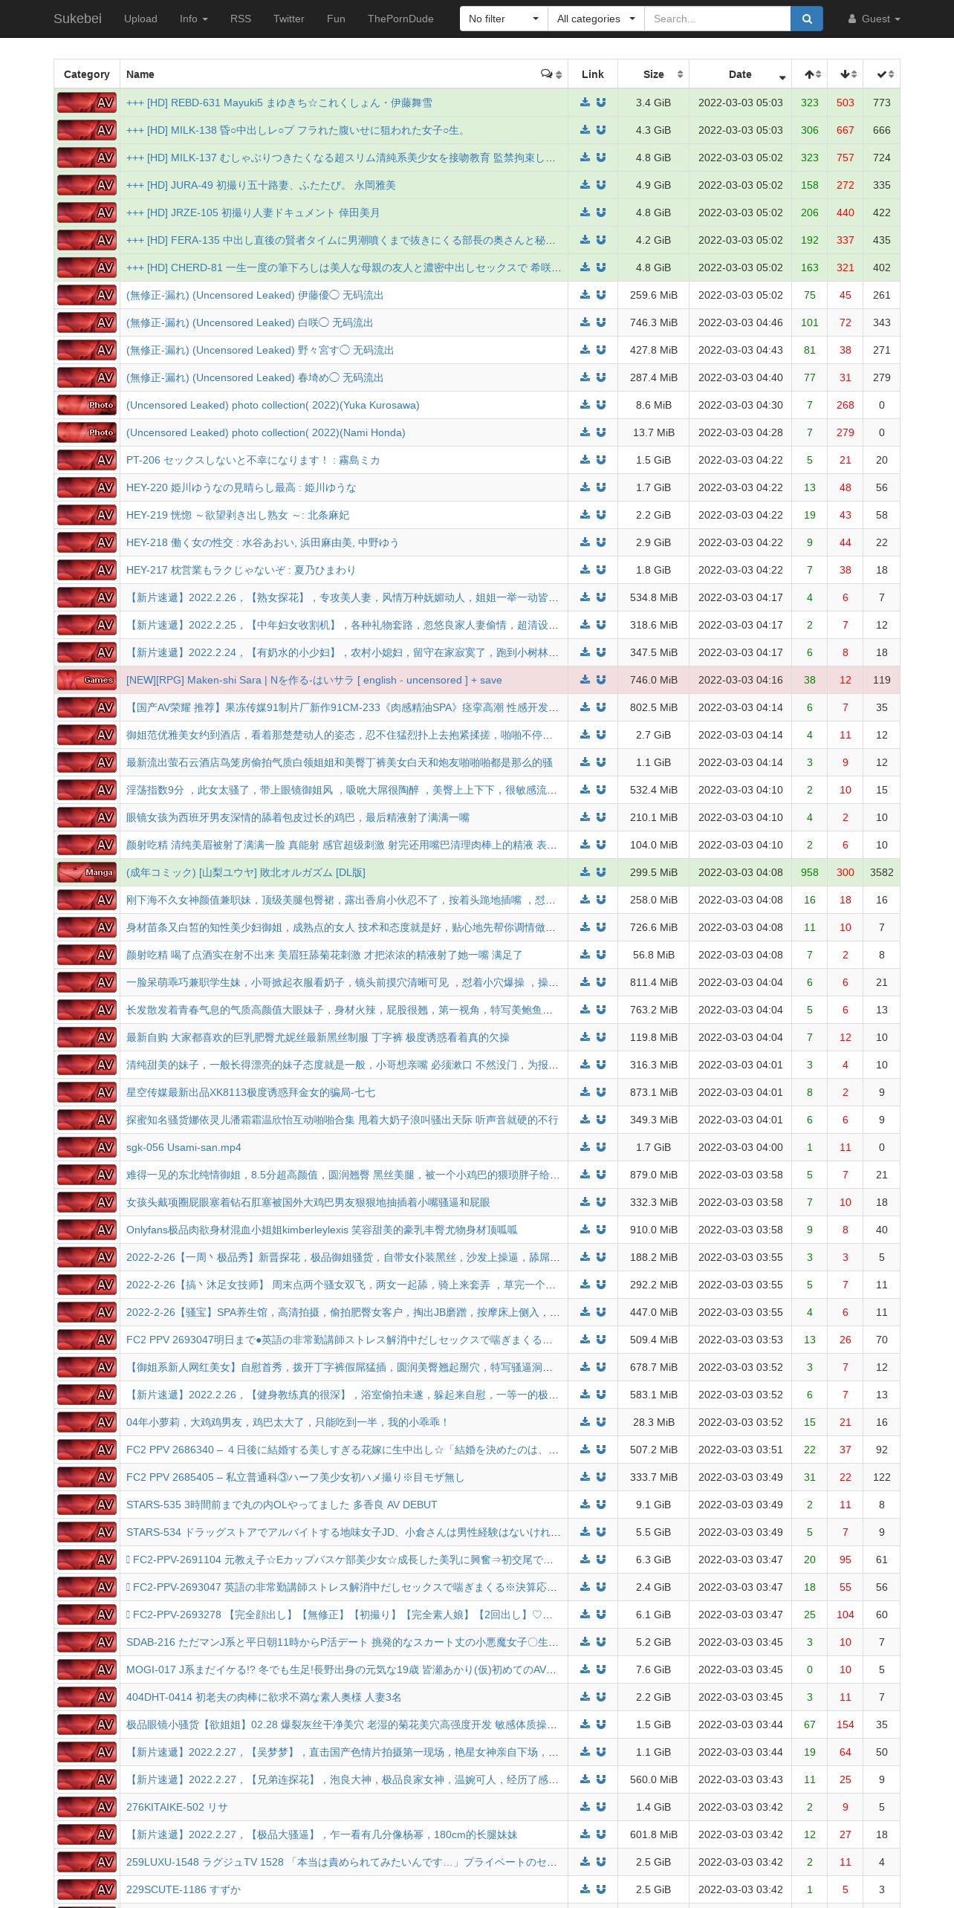The width and height of the screenshot is (954, 1908).
Task: Click Photo category icon on Yuka Kurosawa row
Action: point(87,405)
